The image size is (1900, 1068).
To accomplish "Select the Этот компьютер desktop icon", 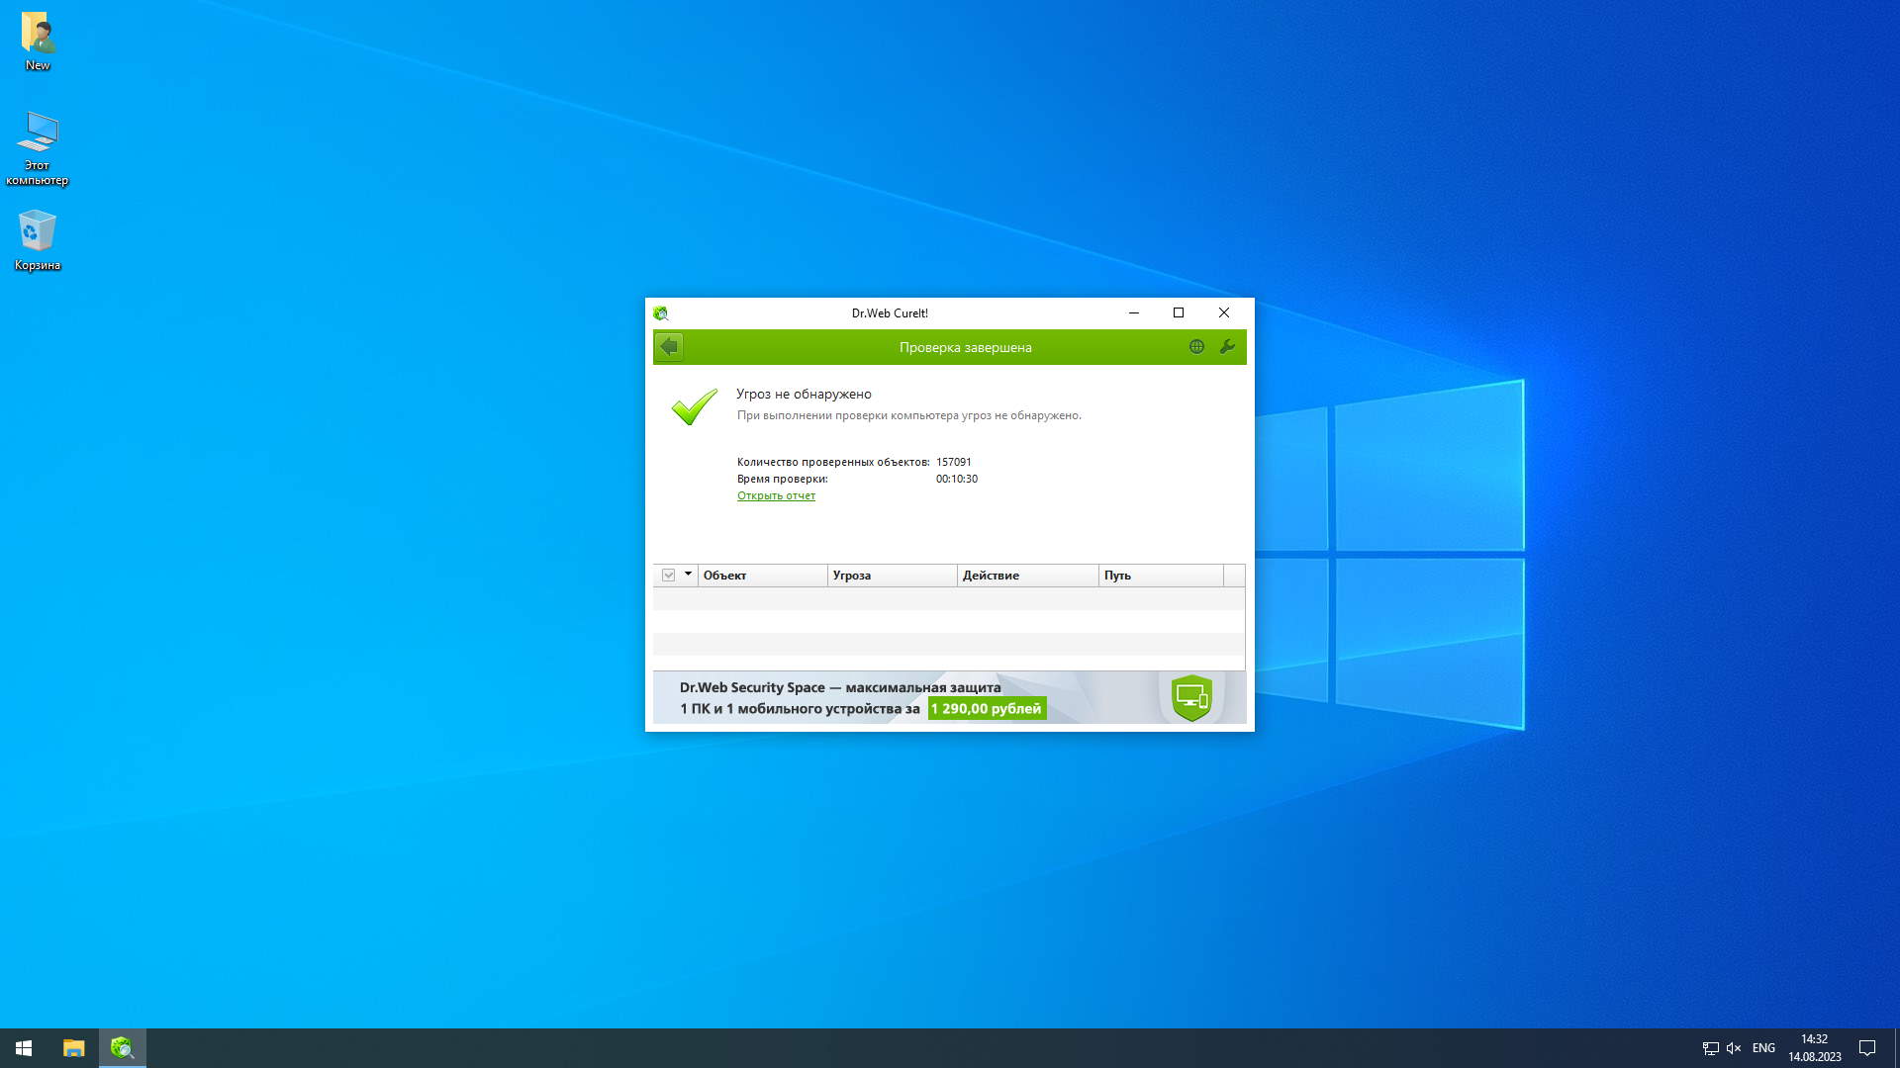I will [x=38, y=146].
